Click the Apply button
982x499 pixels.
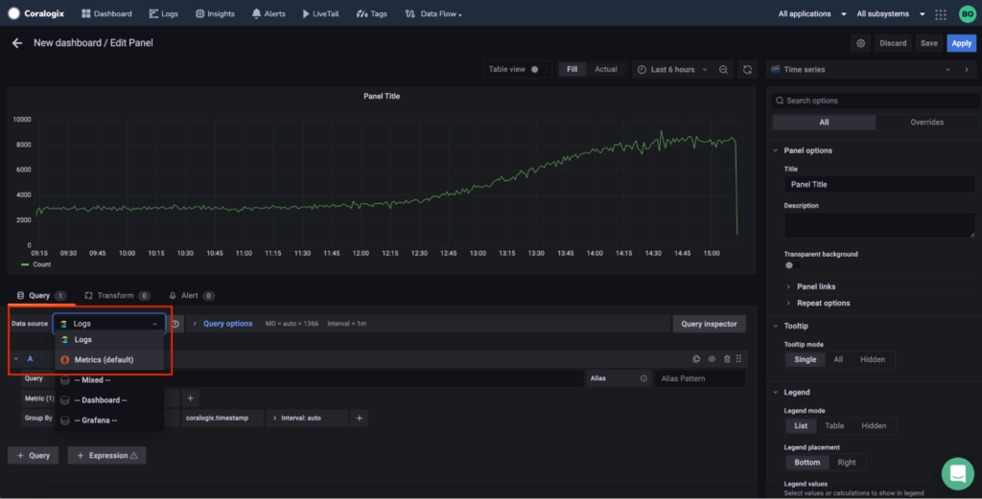(961, 43)
